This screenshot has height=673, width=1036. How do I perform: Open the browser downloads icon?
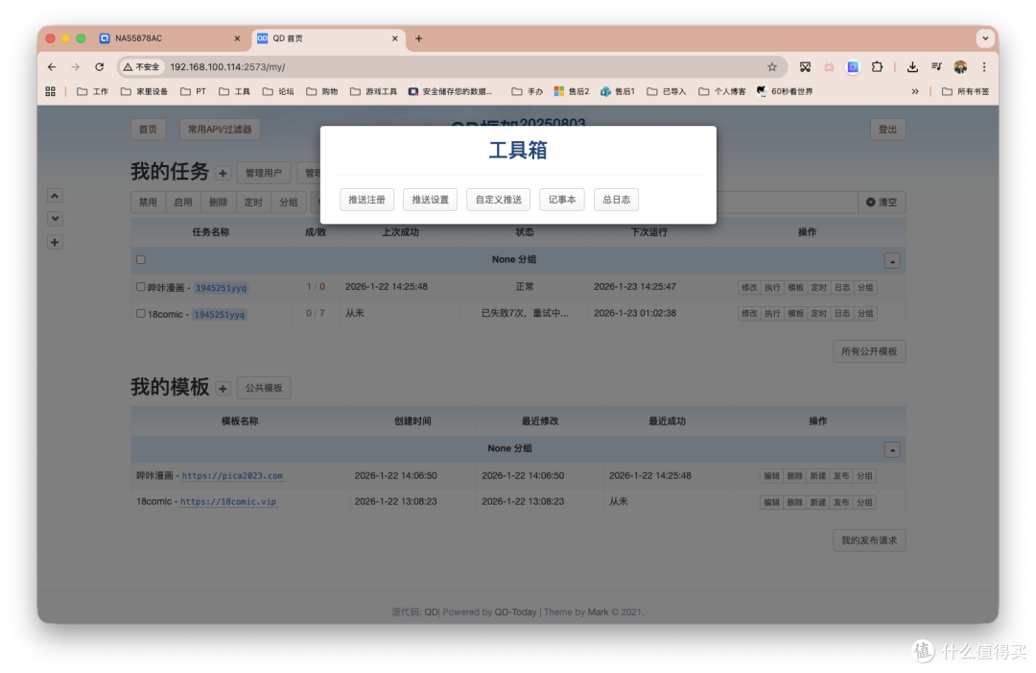point(912,67)
